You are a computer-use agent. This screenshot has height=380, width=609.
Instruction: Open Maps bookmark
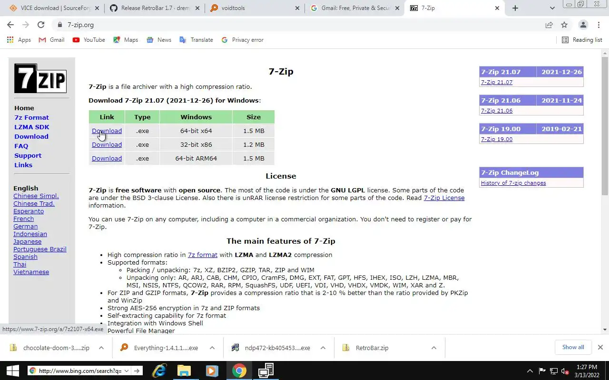pos(126,40)
